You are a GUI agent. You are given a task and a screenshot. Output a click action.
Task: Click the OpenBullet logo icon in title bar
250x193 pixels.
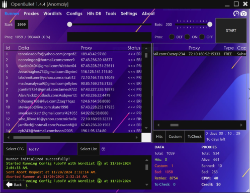[x=5, y=4]
